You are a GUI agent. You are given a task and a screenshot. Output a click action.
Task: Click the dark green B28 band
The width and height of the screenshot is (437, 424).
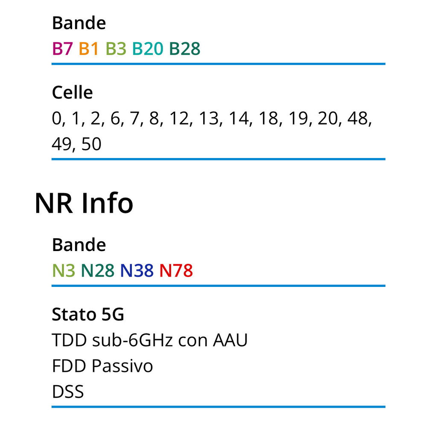click(x=184, y=49)
